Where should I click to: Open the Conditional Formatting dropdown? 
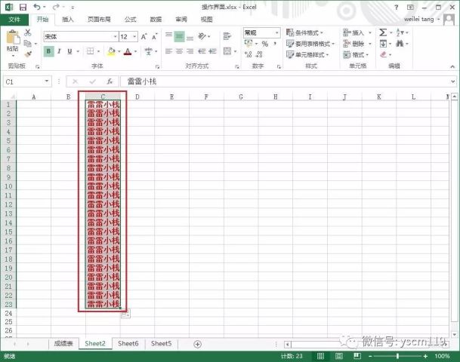[x=305, y=32]
